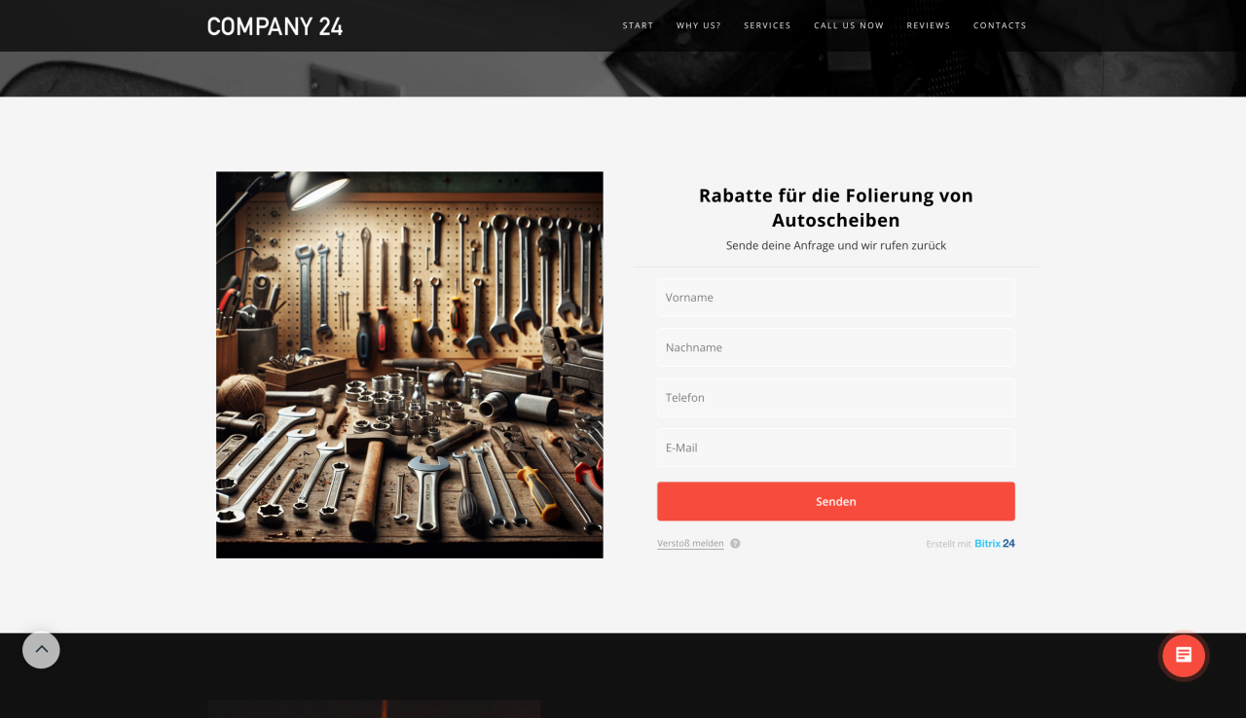Click the Verstoß melden link
This screenshot has height=718, width=1246.
[x=690, y=544]
